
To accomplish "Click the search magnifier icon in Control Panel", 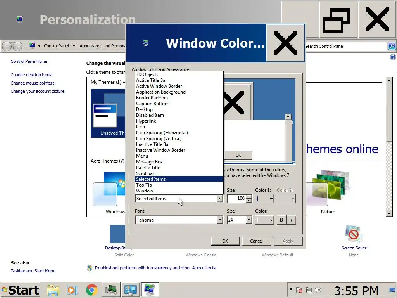I will point(392,46).
